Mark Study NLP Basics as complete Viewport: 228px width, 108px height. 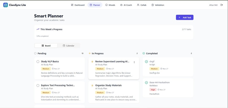point(38,62)
